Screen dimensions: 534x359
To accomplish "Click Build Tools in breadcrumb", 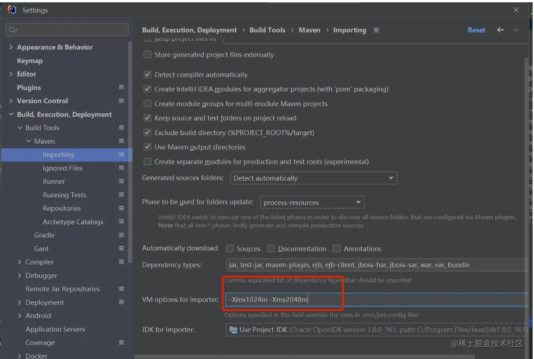I will pos(267,30).
